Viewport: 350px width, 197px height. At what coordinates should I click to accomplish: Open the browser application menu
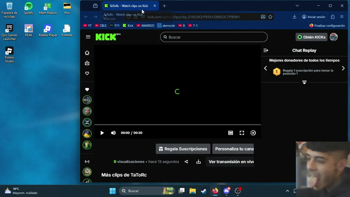point(342,17)
